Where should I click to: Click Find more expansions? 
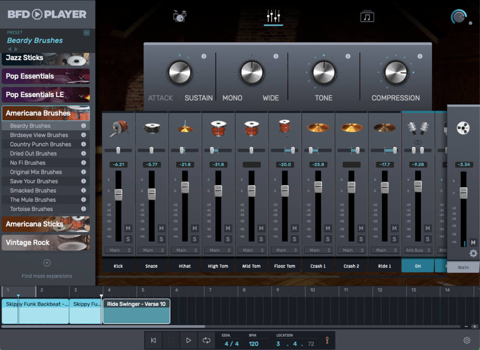47,276
